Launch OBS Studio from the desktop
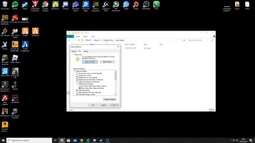Image resolution: width=255 pixels, height=143 pixels. click(146, 5)
